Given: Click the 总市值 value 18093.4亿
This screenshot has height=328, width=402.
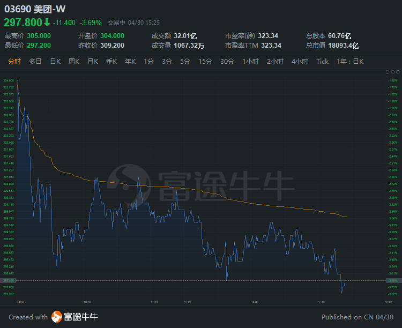Looking at the screenshot, I should tap(343, 46).
